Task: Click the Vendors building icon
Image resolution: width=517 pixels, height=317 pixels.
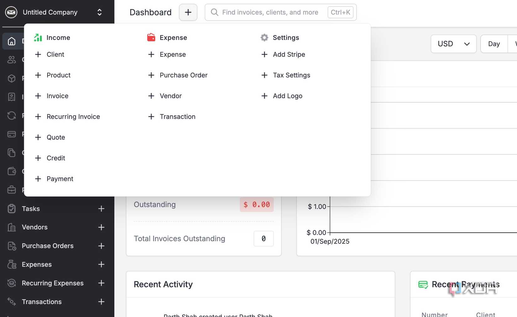Action: [x=12, y=227]
